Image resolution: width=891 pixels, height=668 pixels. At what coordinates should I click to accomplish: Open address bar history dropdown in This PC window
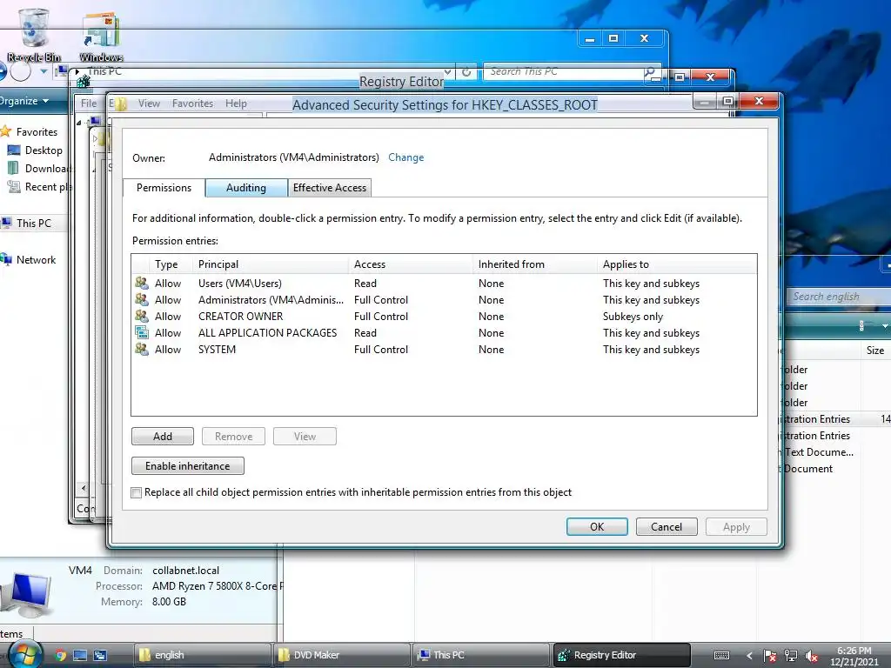point(448,72)
